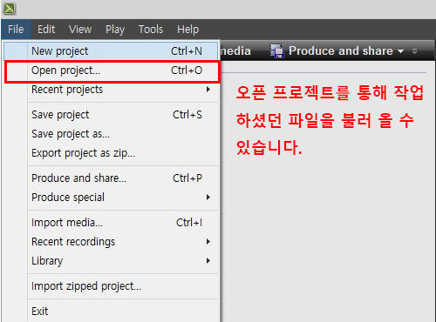Choose Import media... menu entry
This screenshot has width=436, height=322.
point(112,223)
